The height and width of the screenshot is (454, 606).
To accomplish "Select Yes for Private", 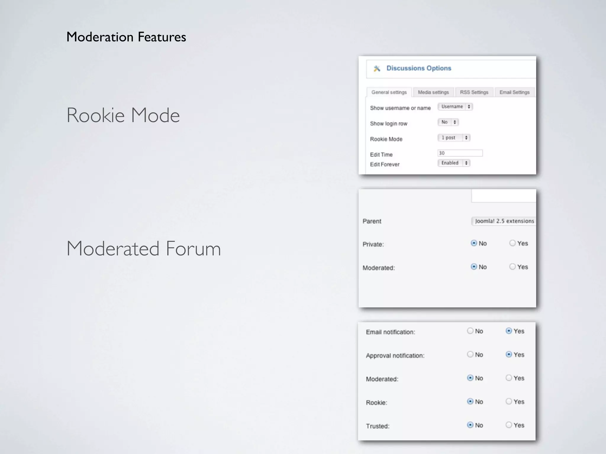I will click(x=512, y=243).
